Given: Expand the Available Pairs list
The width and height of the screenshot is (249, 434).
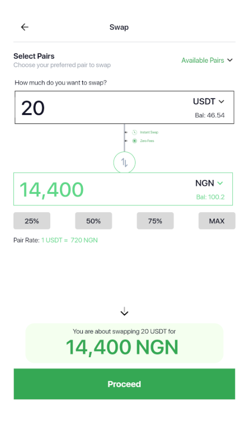Looking at the screenshot, I should point(207,60).
